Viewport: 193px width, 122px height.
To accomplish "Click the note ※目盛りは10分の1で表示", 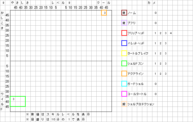I will tap(56, 119).
